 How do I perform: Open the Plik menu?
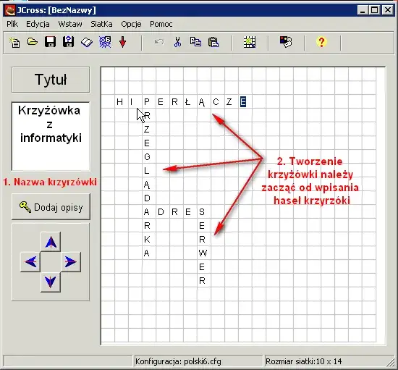click(x=12, y=24)
